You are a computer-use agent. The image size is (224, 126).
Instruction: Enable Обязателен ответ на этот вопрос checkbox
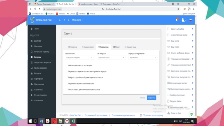pos(66,66)
